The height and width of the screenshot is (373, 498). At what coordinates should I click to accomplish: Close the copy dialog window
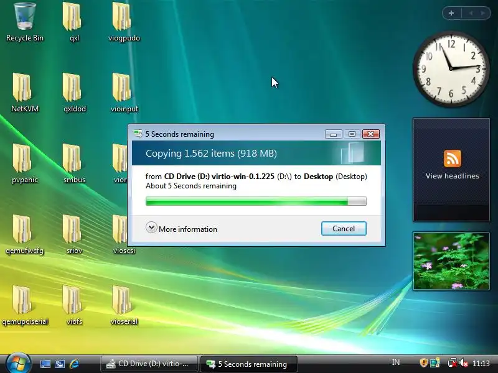[370, 134]
